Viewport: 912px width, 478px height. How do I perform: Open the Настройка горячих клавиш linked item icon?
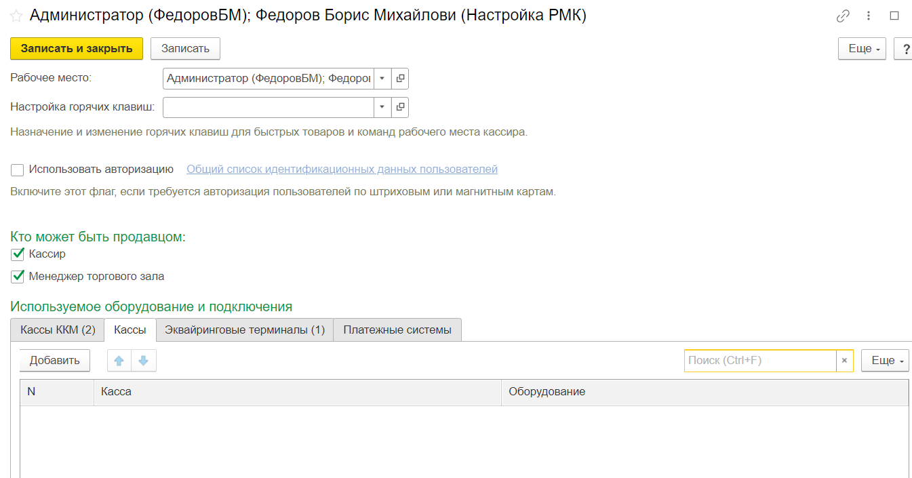[x=400, y=107]
